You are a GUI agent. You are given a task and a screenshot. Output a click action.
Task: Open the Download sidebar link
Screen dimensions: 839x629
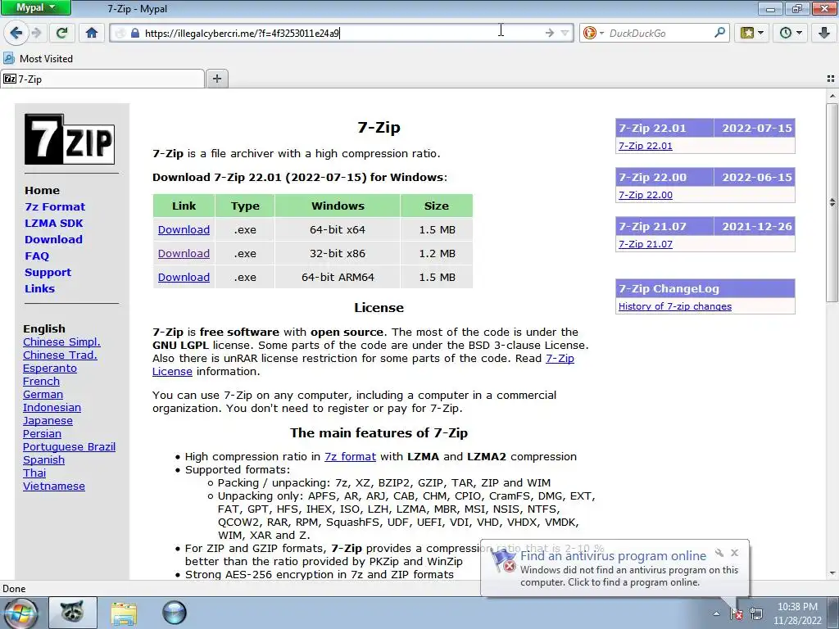[53, 240]
